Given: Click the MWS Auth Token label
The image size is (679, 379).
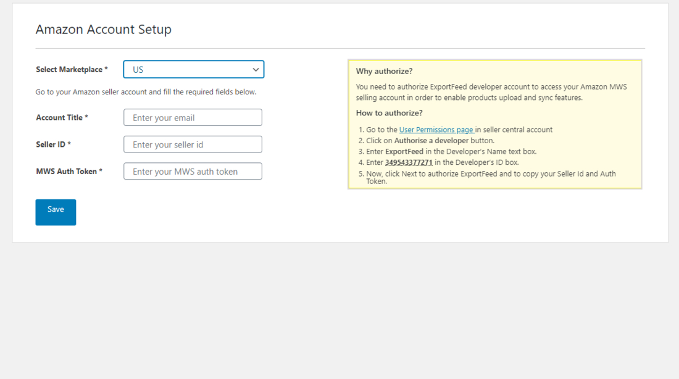Looking at the screenshot, I should (x=69, y=172).
